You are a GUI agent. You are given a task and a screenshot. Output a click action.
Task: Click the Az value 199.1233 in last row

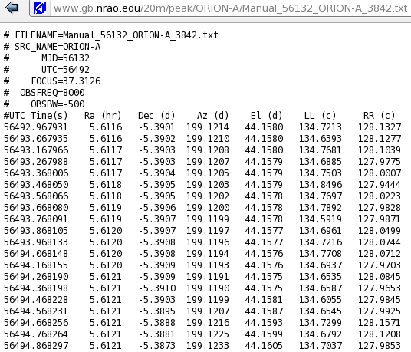(x=208, y=345)
